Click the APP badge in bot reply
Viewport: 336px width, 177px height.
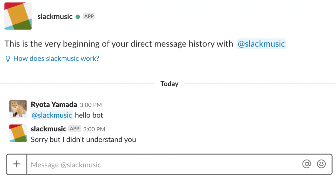click(x=74, y=129)
